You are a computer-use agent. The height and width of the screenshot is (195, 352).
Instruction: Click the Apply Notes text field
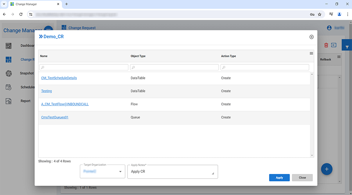tap(172, 172)
